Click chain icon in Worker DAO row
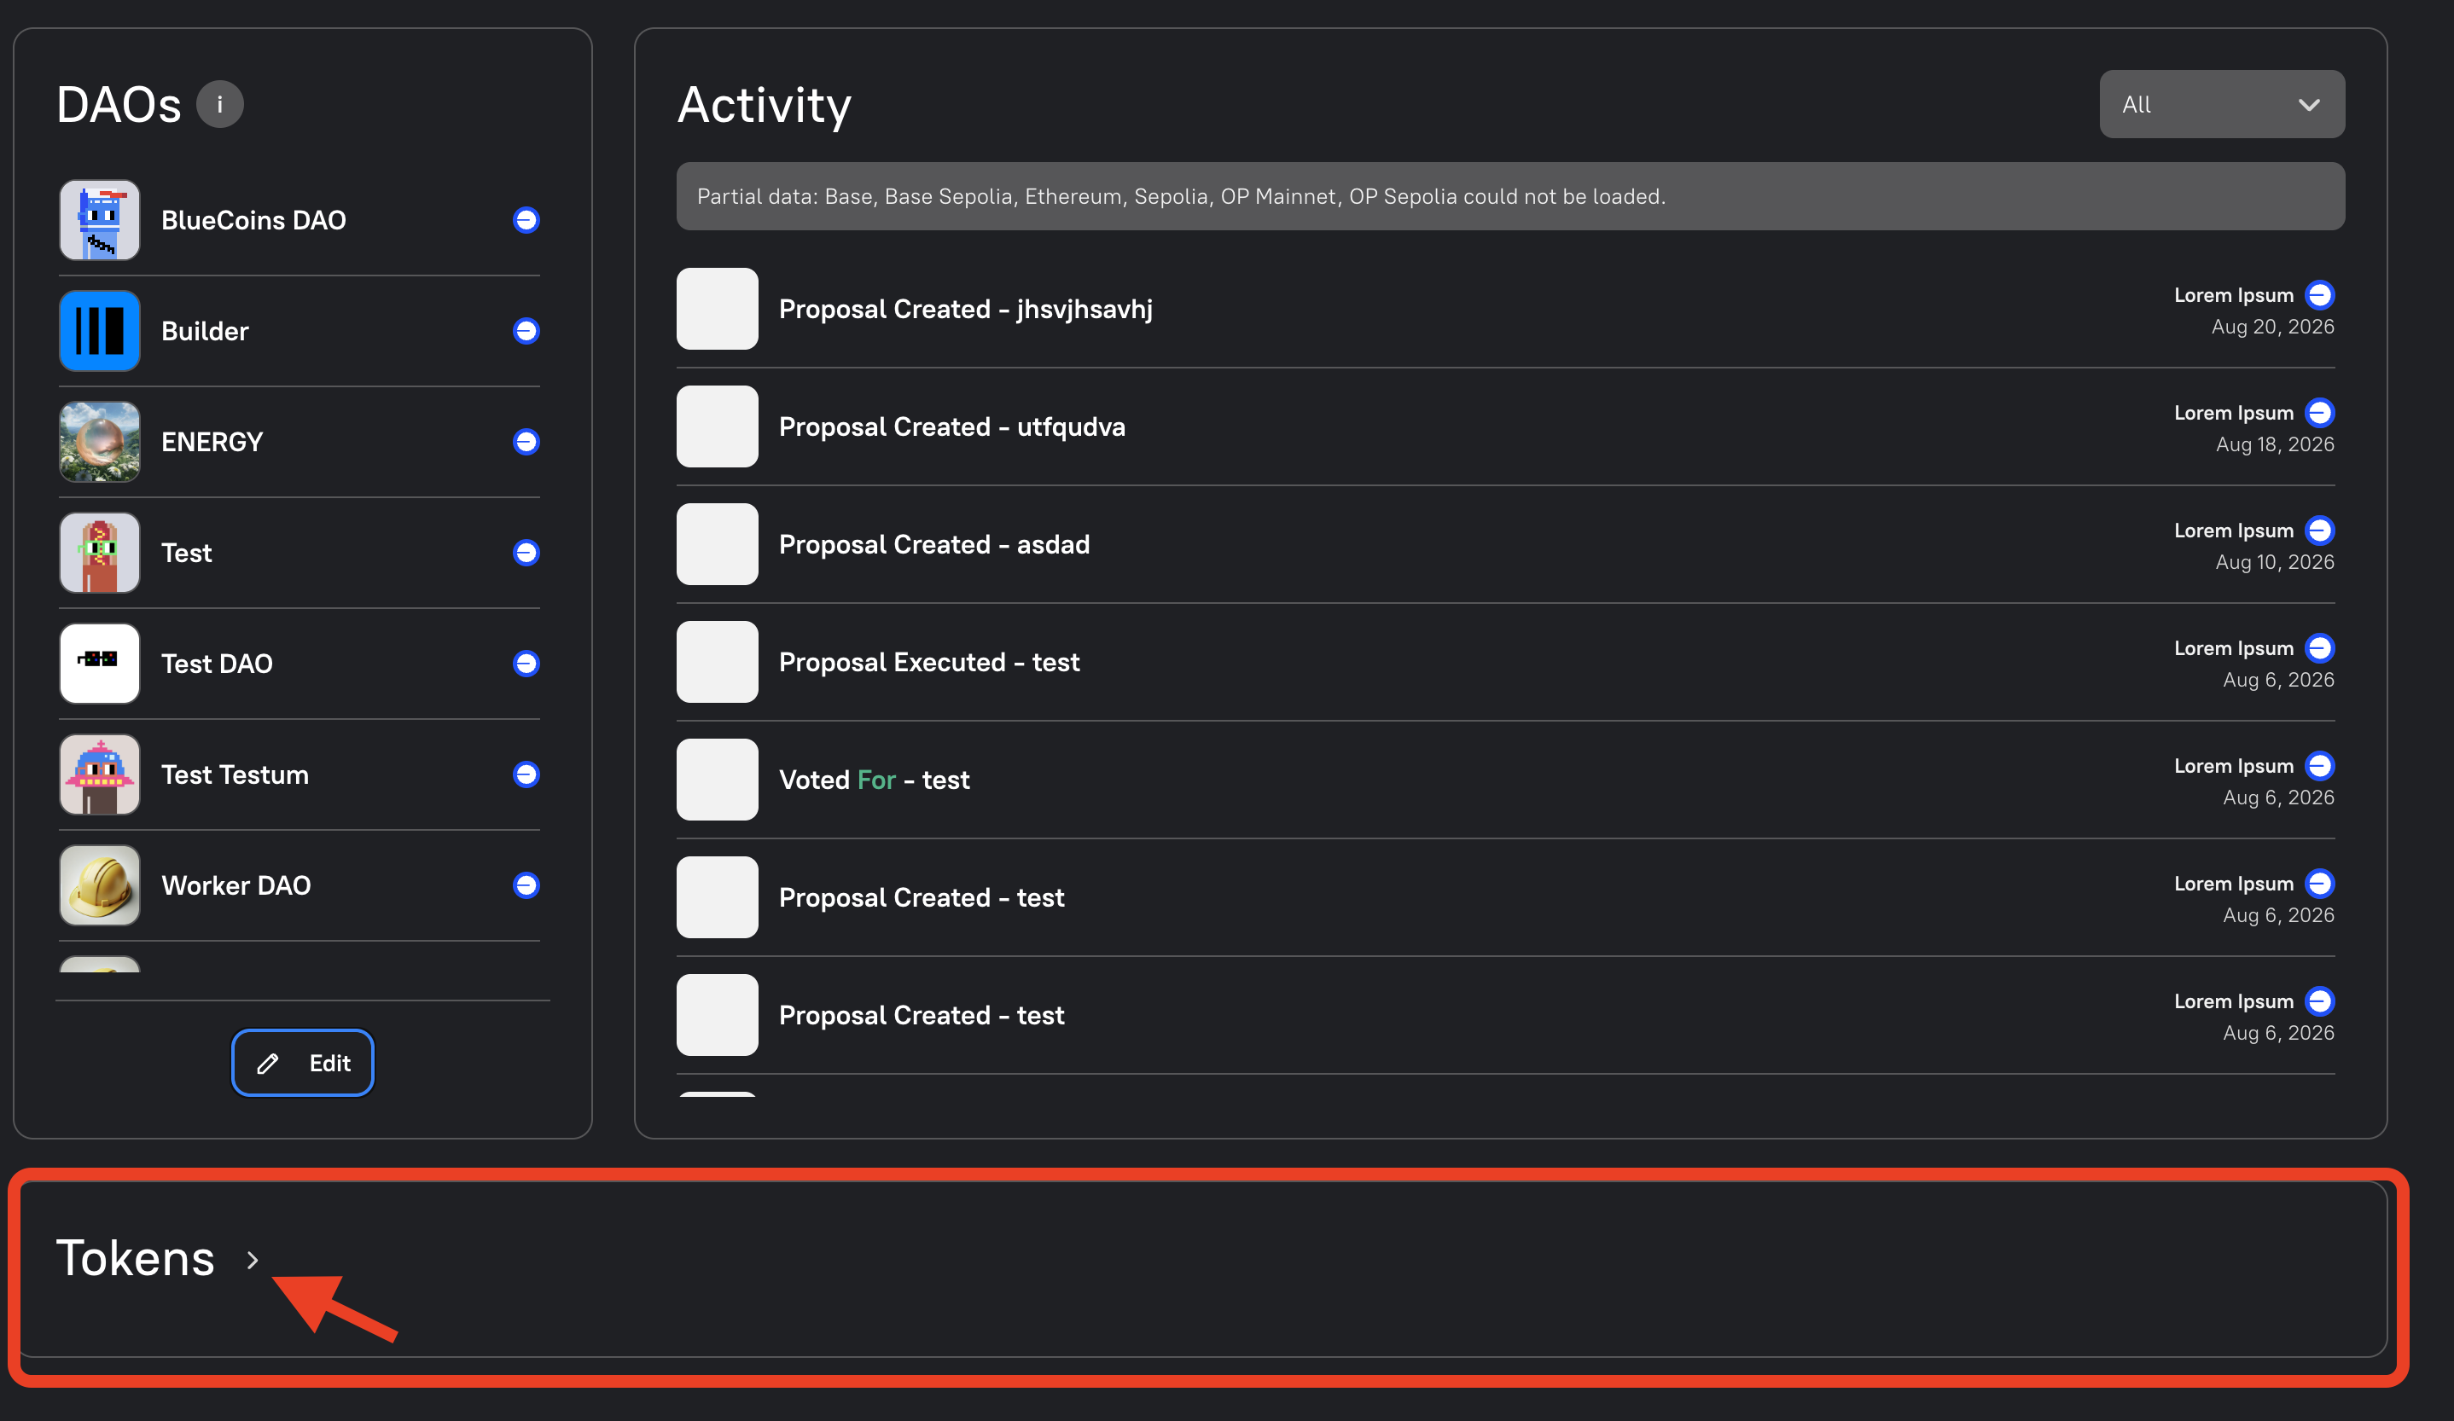Screen dimensions: 2454x1421 click(526, 885)
